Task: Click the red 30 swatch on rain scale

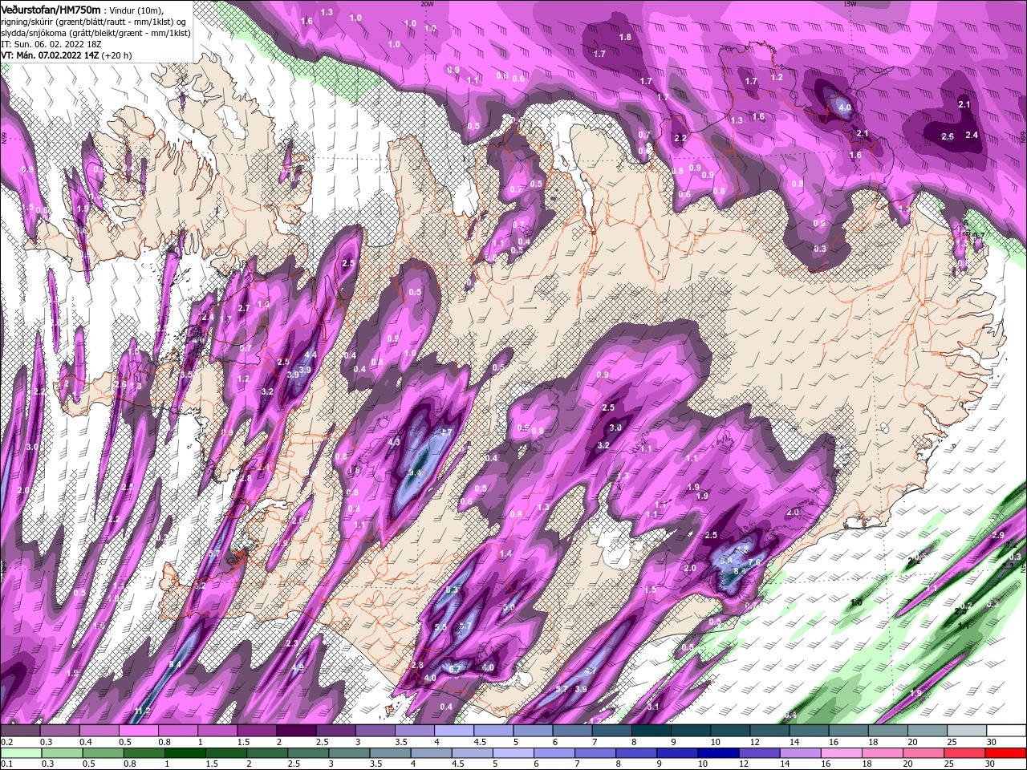Action: [x=1005, y=752]
